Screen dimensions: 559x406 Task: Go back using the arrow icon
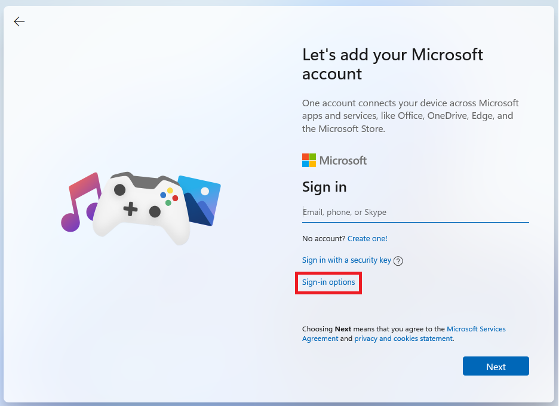click(19, 21)
